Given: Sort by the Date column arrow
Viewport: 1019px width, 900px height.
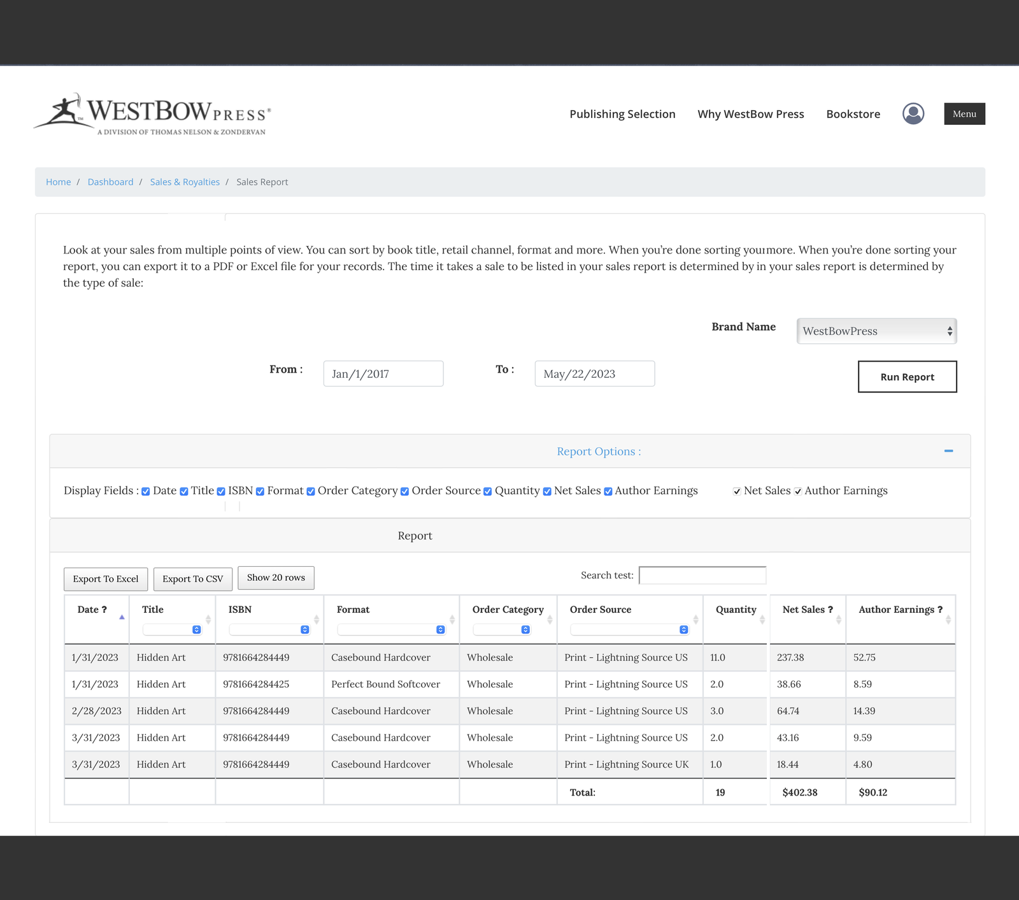Looking at the screenshot, I should coord(122,617).
